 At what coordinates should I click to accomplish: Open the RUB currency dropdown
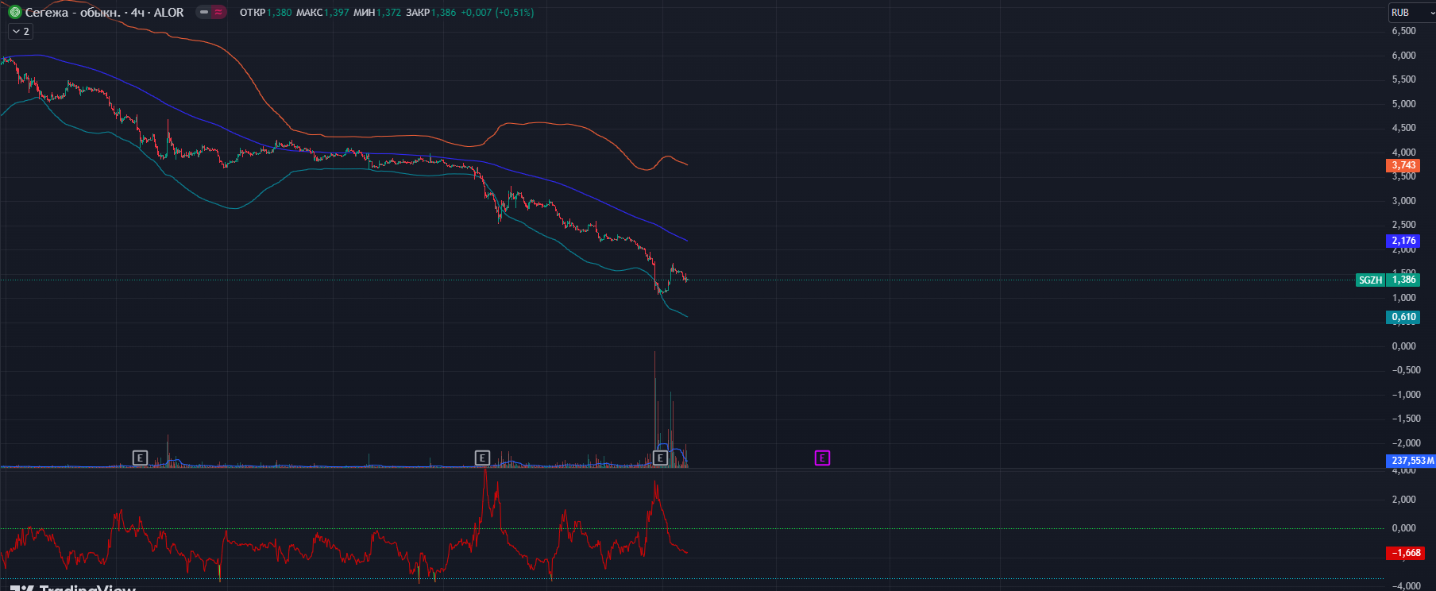click(1411, 12)
